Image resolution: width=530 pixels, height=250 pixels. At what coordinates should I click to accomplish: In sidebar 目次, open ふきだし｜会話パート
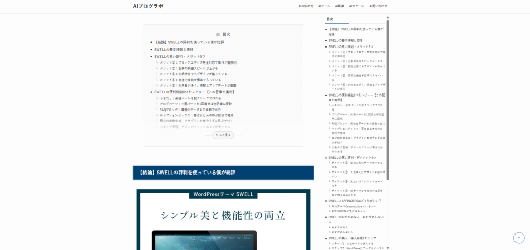click(357, 107)
